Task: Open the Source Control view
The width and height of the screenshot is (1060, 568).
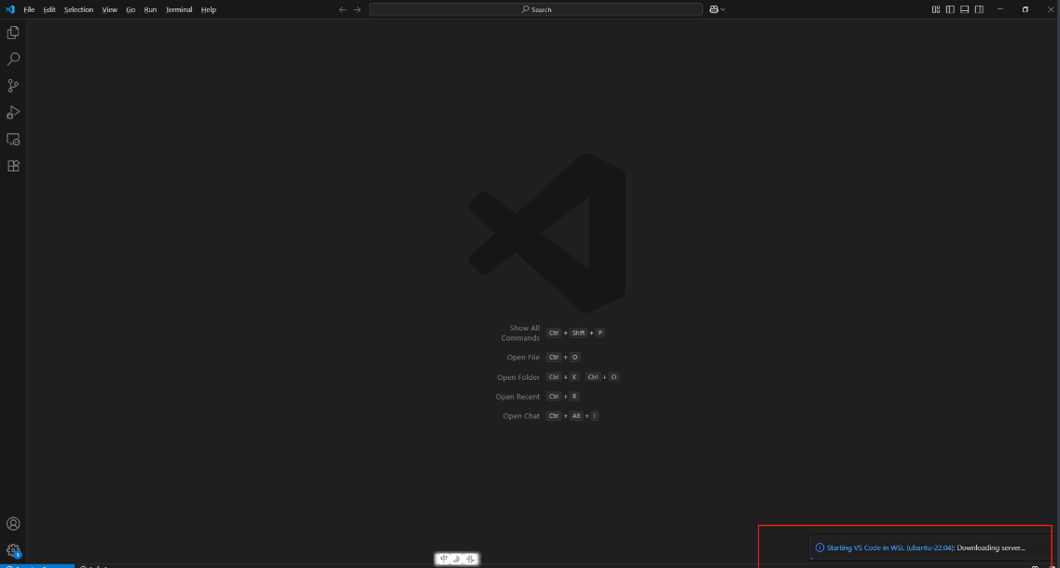Action: tap(13, 86)
